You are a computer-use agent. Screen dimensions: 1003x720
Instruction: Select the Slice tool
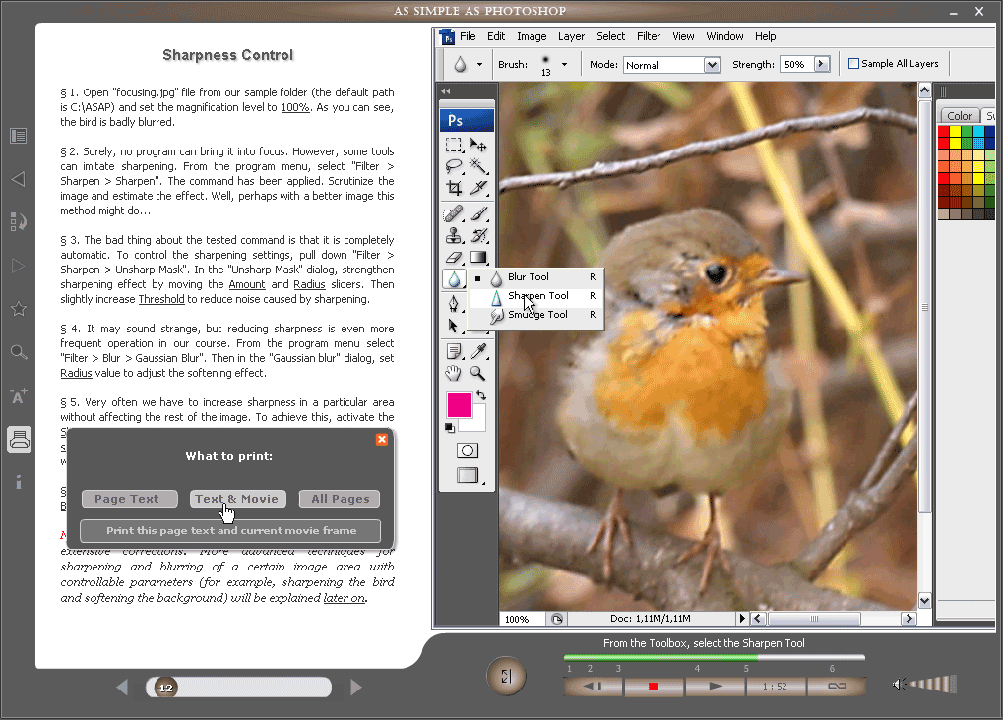pyautogui.click(x=477, y=187)
